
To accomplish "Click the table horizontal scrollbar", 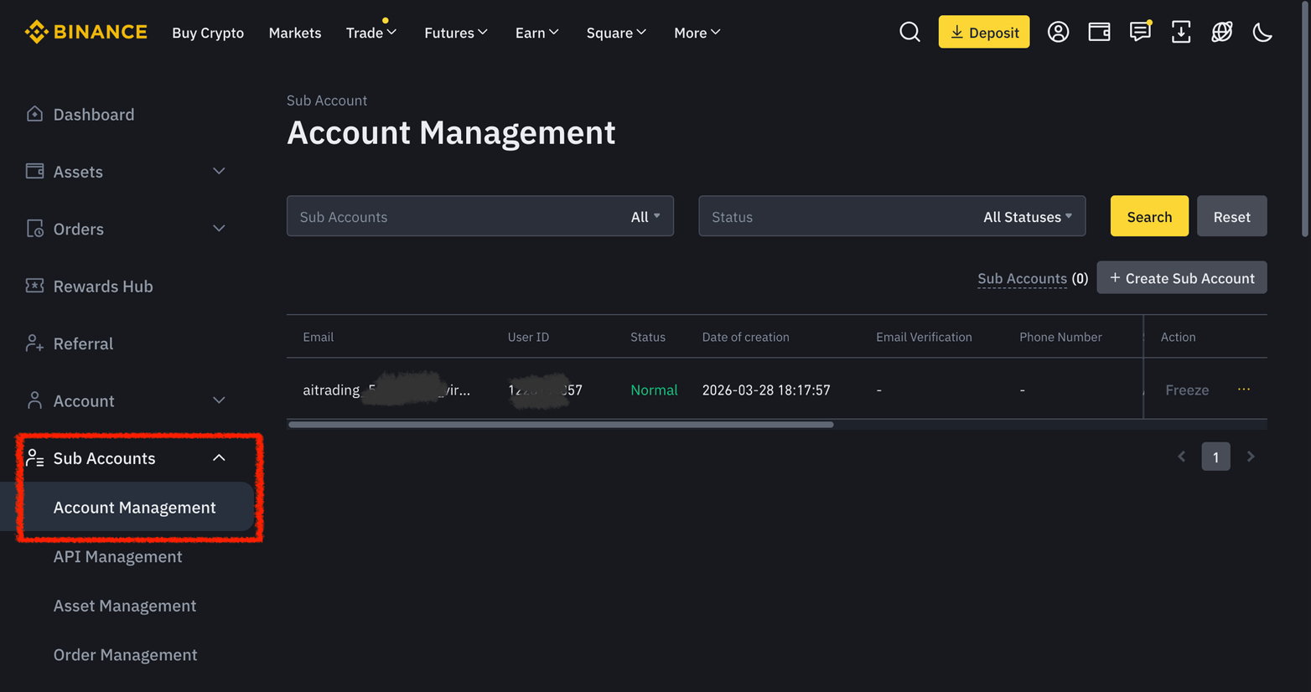I will (561, 425).
